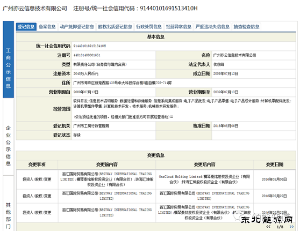Switch to 严重违法失信信息 tab
Viewport: 300px width, 232px height.
point(212,27)
